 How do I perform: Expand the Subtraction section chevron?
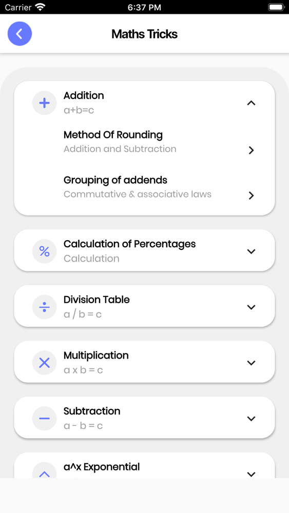pyautogui.click(x=251, y=418)
